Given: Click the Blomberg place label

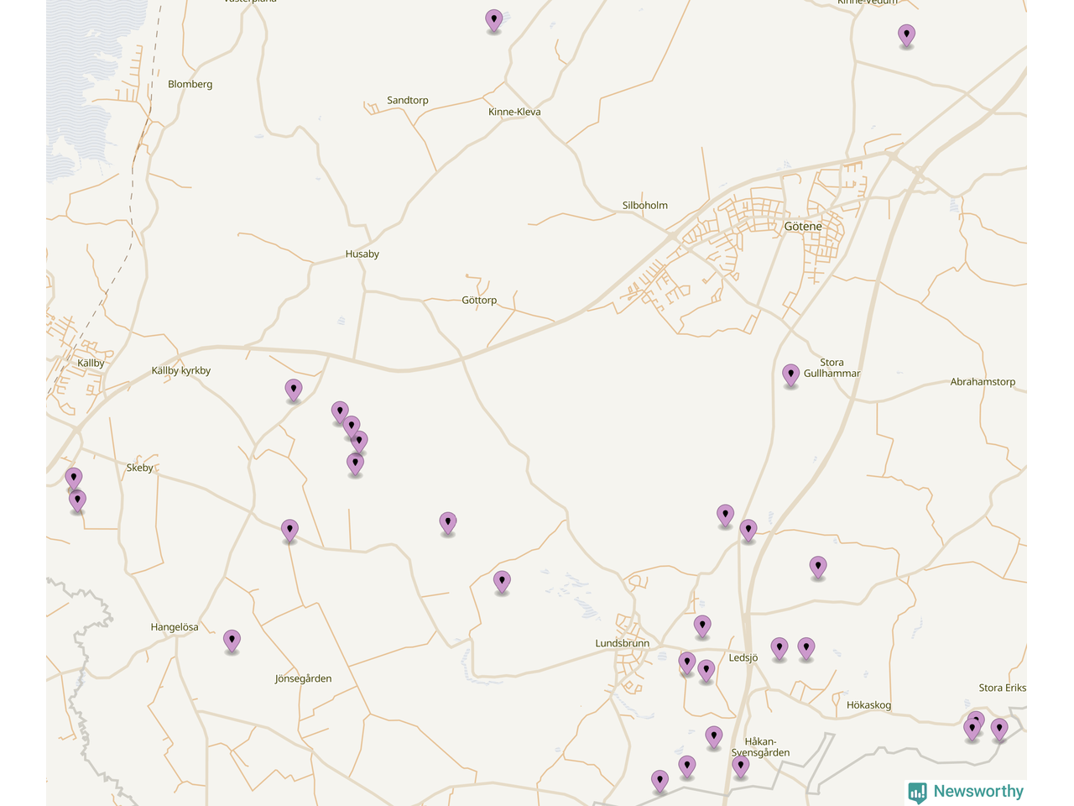Looking at the screenshot, I should 190,84.
